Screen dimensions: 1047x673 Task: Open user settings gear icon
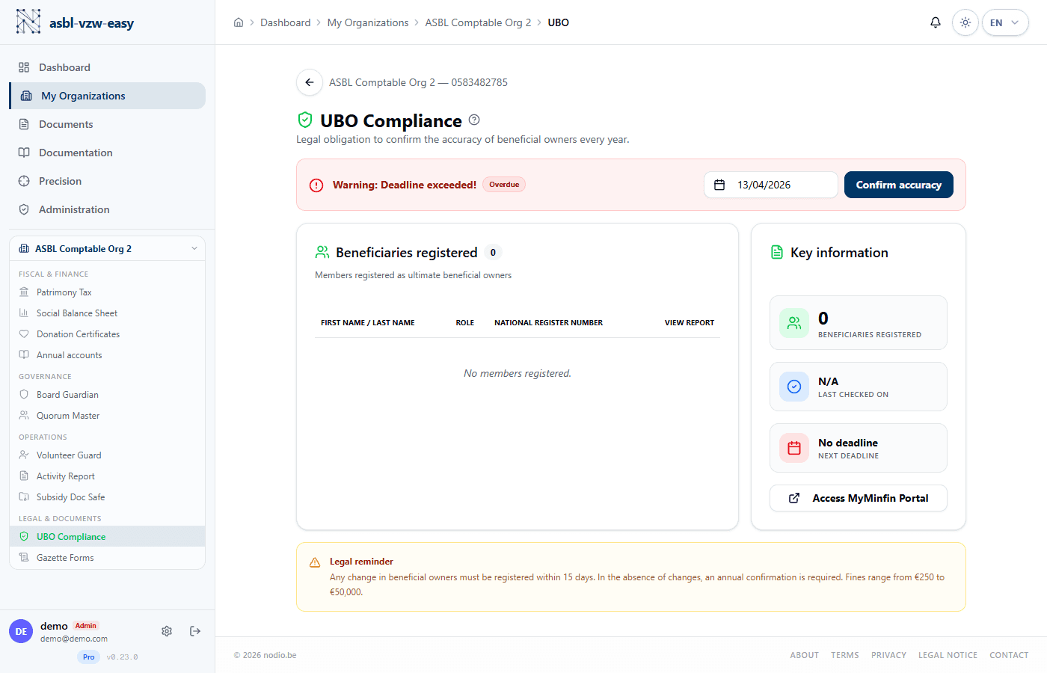(167, 631)
